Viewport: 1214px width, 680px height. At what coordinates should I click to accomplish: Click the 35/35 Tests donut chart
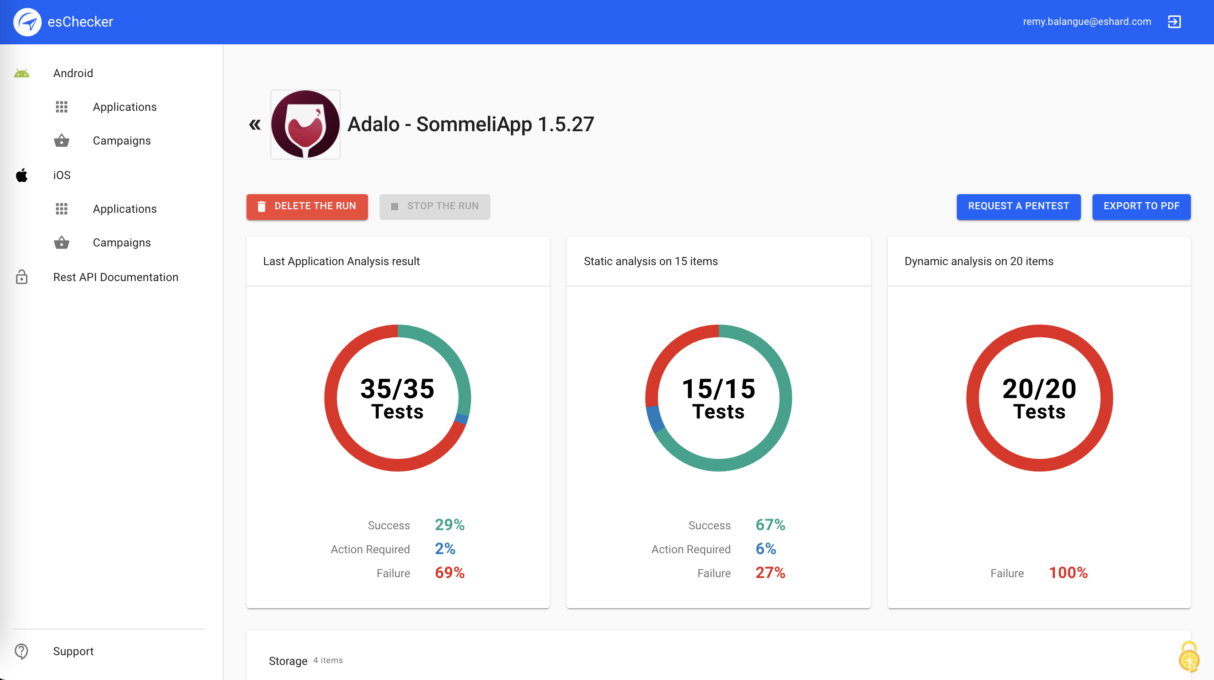coord(398,398)
